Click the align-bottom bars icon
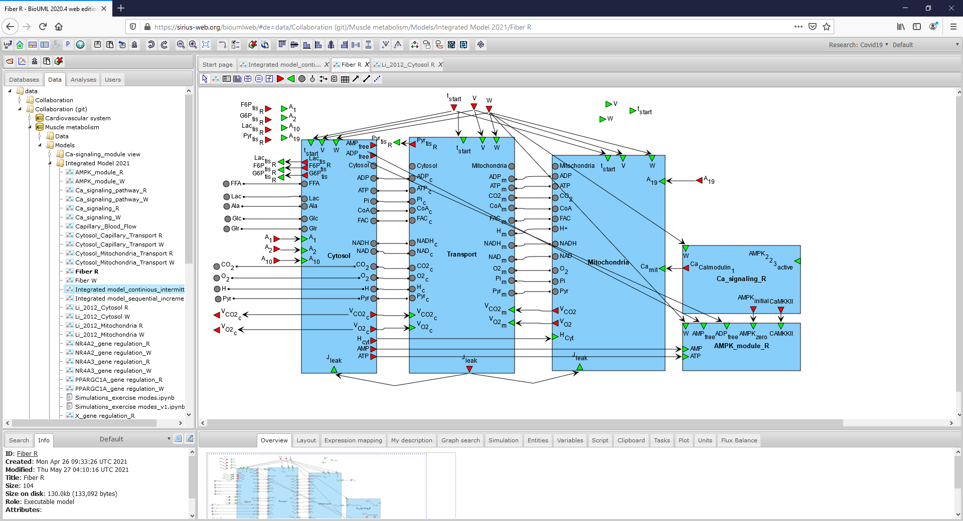Image resolution: width=963 pixels, height=521 pixels. point(306,45)
